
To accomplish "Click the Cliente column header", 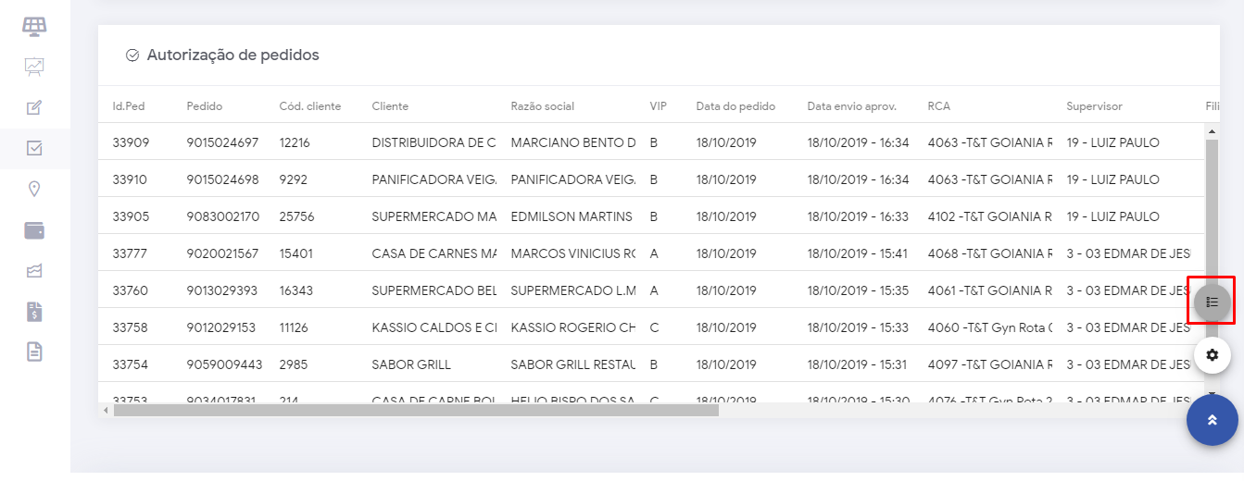I will coord(390,106).
